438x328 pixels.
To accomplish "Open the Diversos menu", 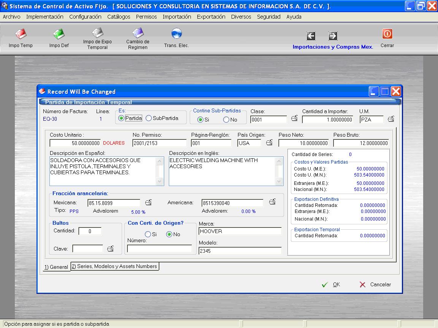I will (x=241, y=17).
